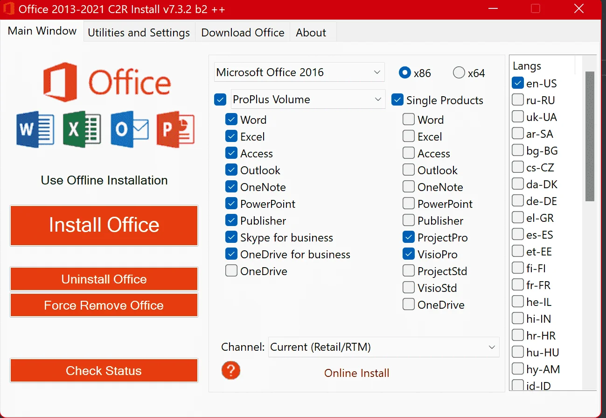
Task: Click the PowerPoint app icon
Action: tap(175, 129)
